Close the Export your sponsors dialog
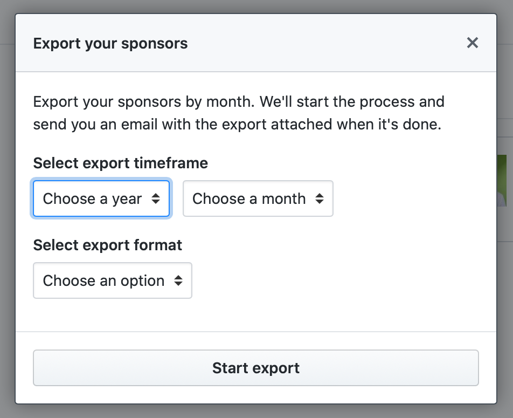 coord(473,43)
